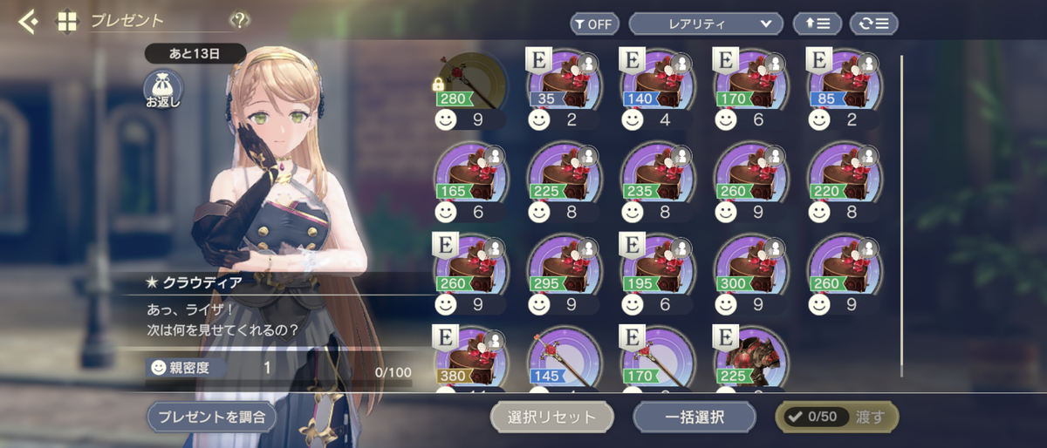Screen dimensions: 1047x448
Task: Click the レアリティ dropdown chevron arrow
Action: (x=765, y=24)
